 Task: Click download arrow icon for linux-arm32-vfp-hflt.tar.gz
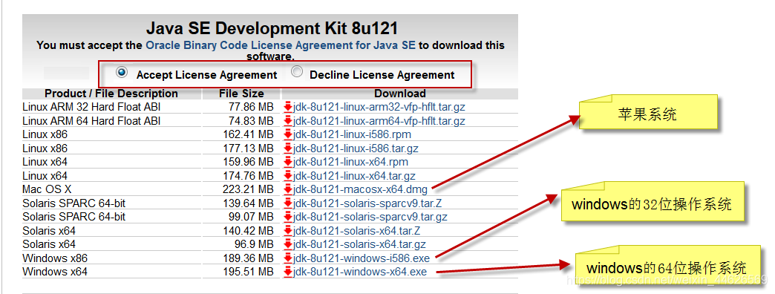point(288,107)
